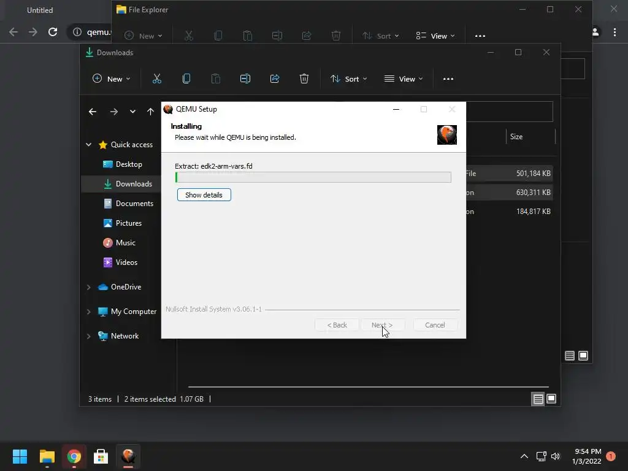Click the disabled Back button in QEMU Setup
The height and width of the screenshot is (471, 628).
[337, 325]
